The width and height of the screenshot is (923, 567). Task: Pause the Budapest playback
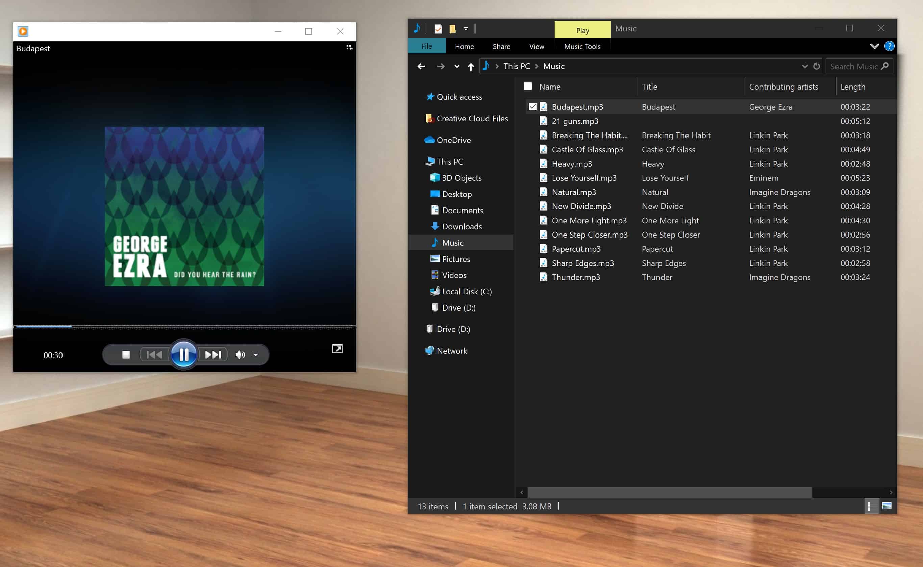184,354
